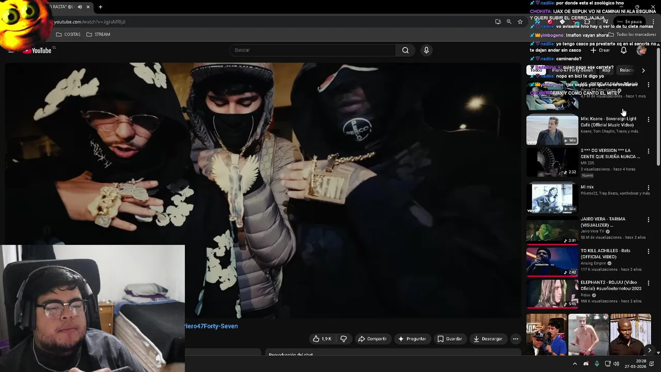
Task: Click the Descargar button
Action: point(487,339)
